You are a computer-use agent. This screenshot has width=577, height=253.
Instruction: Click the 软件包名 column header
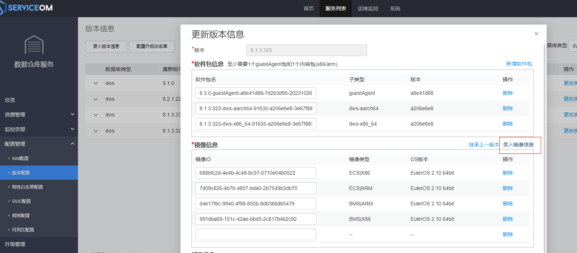[x=206, y=79]
